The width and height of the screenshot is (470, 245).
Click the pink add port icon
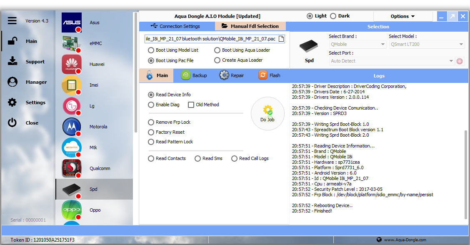point(460,61)
